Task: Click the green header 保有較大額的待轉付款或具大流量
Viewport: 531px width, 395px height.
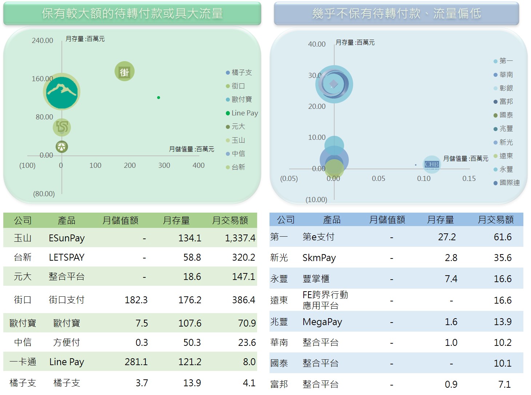Action: click(132, 13)
